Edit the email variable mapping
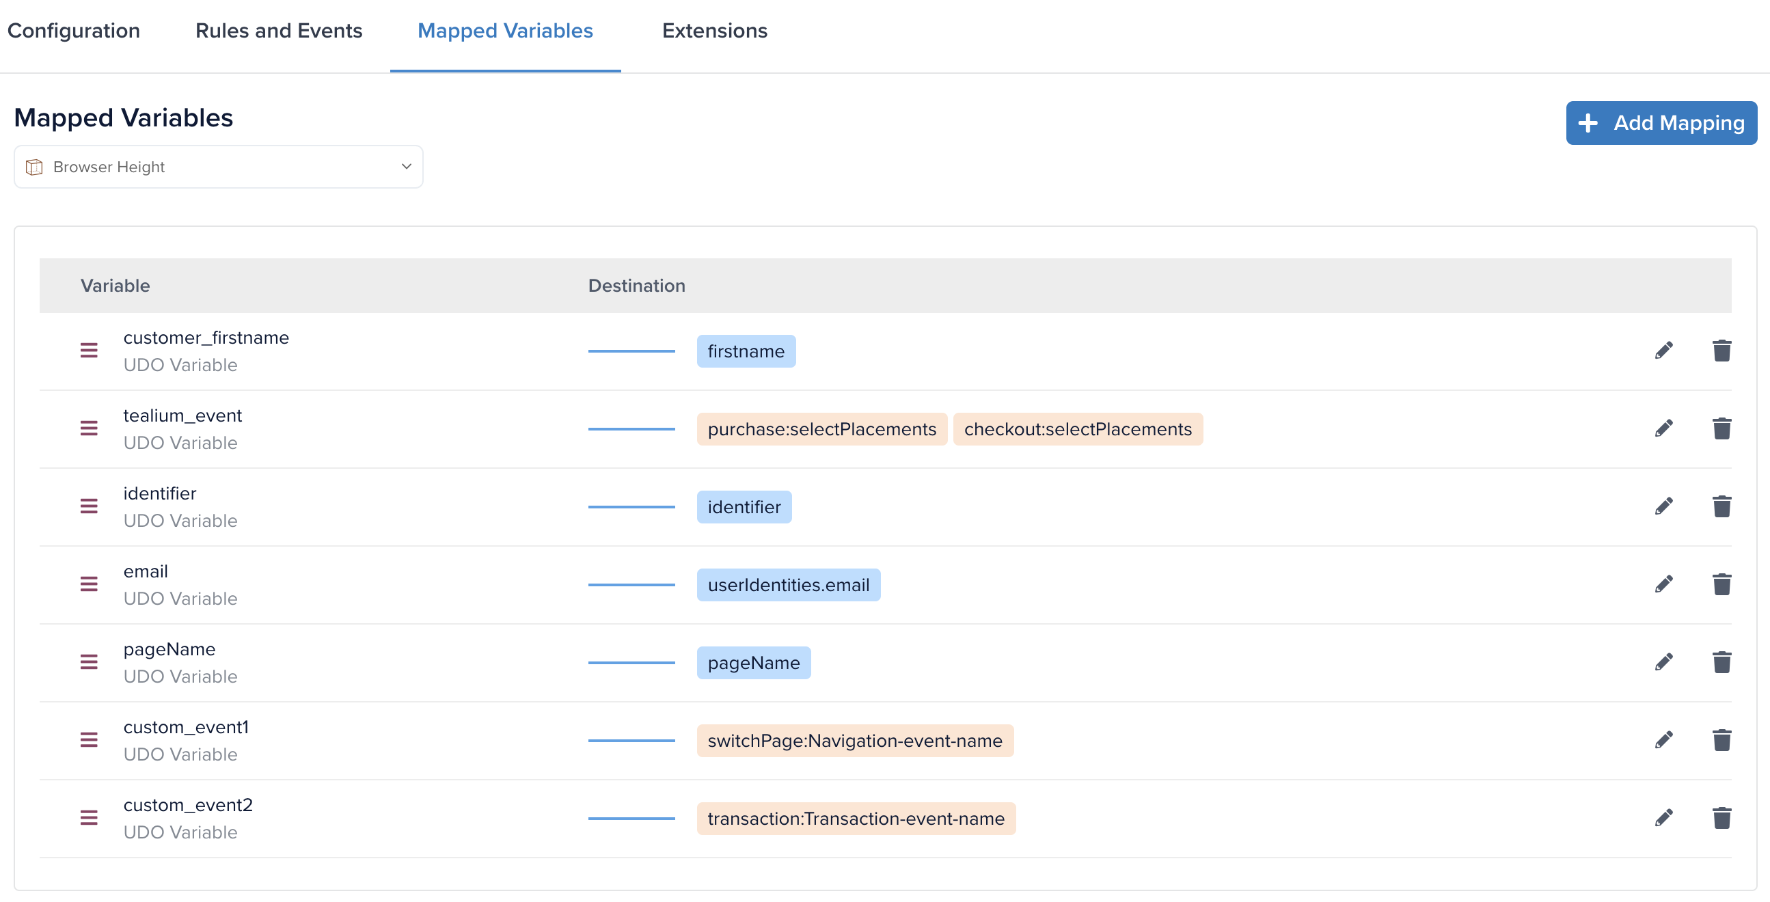The height and width of the screenshot is (902, 1770). pos(1663,585)
